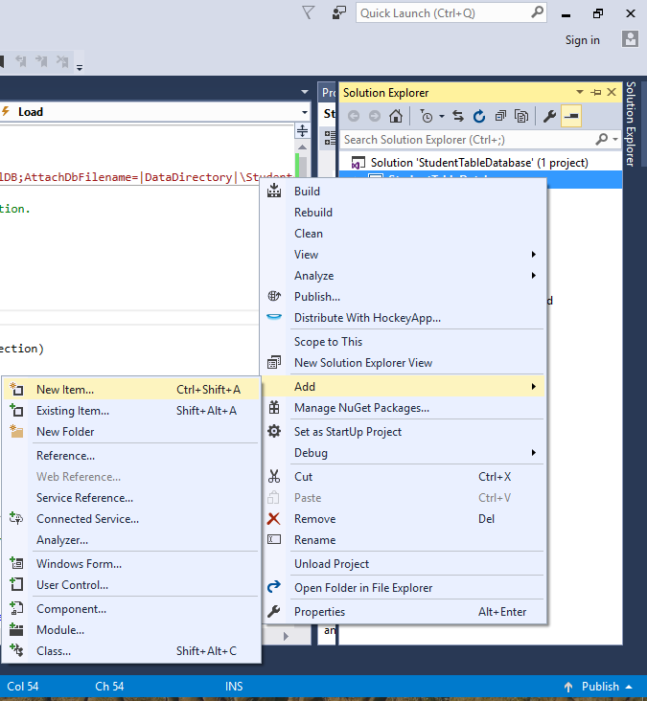Screen dimensions: 647x701
Task: Expand the Solution Explorer search options dropdown
Action: pyautogui.click(x=614, y=140)
